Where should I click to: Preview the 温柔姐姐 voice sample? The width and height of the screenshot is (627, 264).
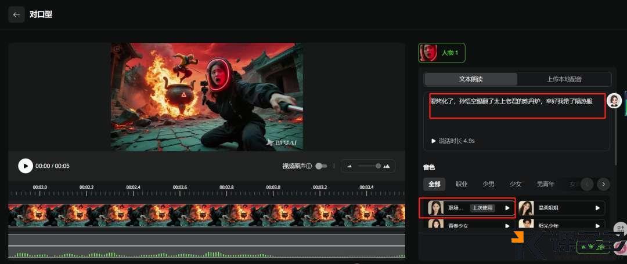[x=597, y=208]
